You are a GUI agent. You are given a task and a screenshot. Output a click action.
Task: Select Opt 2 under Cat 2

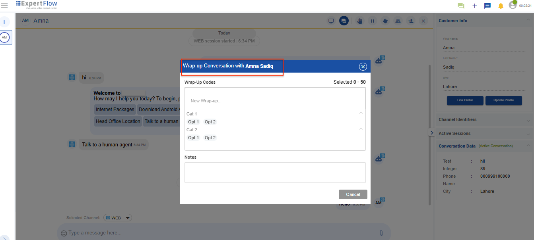coord(210,138)
